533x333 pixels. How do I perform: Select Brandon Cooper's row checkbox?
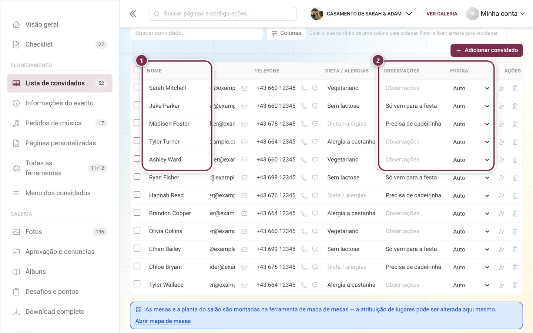(x=137, y=212)
